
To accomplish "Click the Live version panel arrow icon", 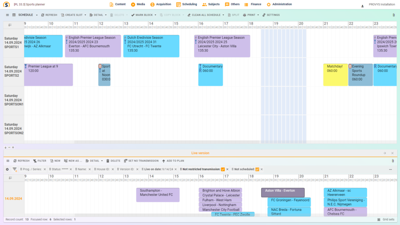I will click(x=385, y=153).
